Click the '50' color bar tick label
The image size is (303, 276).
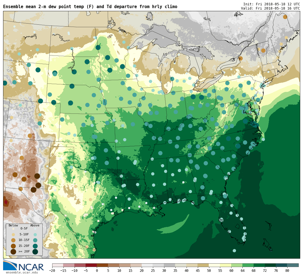[x=209, y=271]
